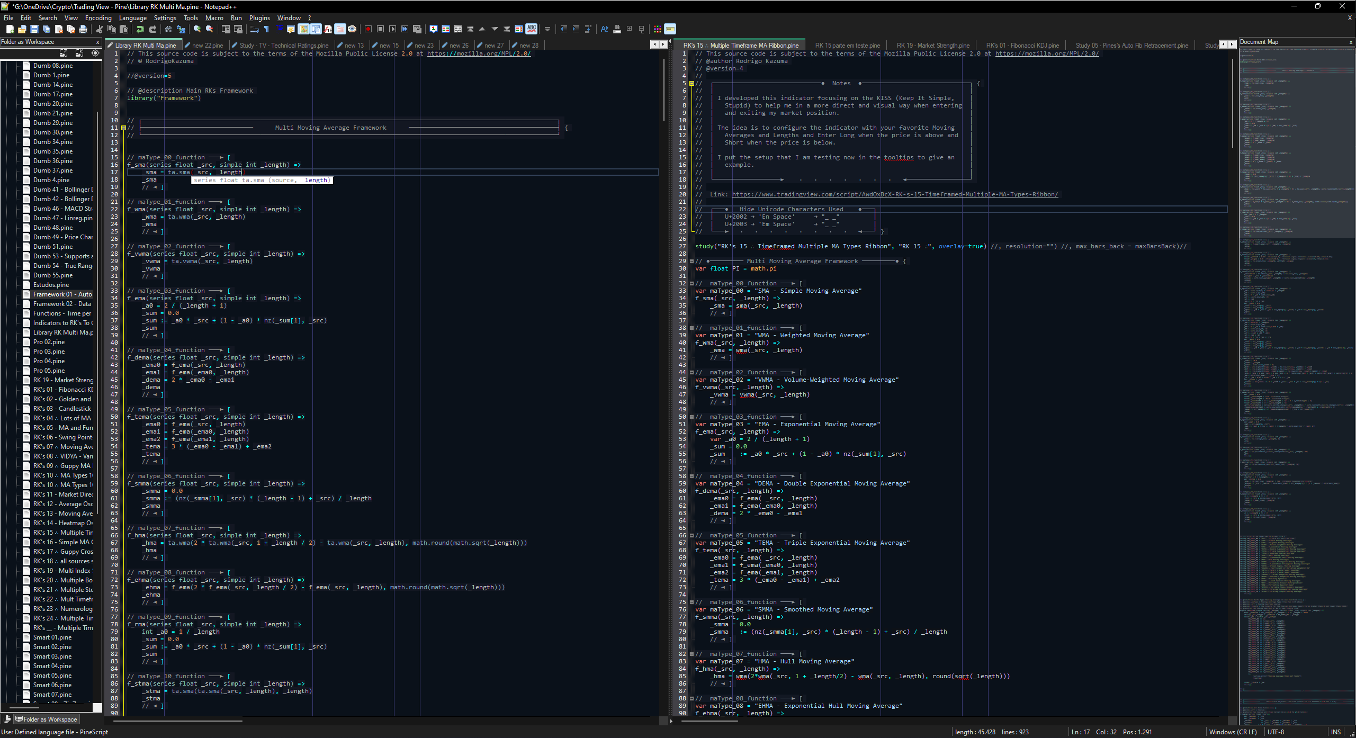The image size is (1356, 738).
Task: Start macro recording with red record icon
Action: pos(368,29)
